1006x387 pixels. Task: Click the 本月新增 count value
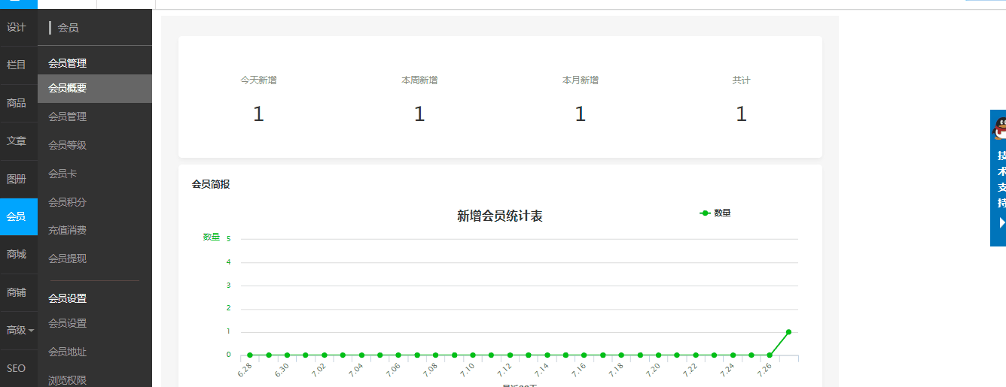[x=581, y=114]
